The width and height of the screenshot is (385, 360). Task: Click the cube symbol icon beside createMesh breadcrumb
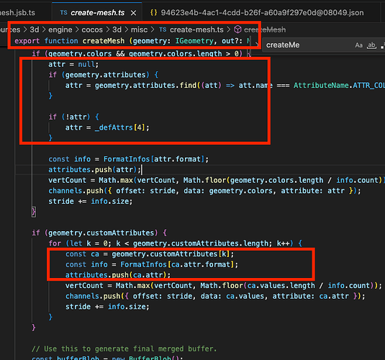[x=237, y=30]
